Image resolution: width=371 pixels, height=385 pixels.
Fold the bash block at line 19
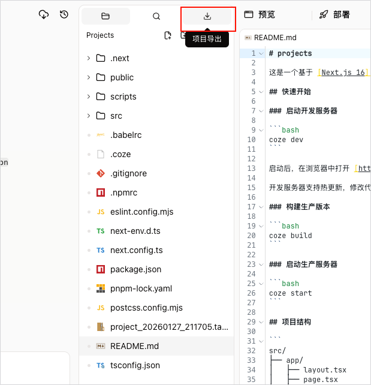261,226
